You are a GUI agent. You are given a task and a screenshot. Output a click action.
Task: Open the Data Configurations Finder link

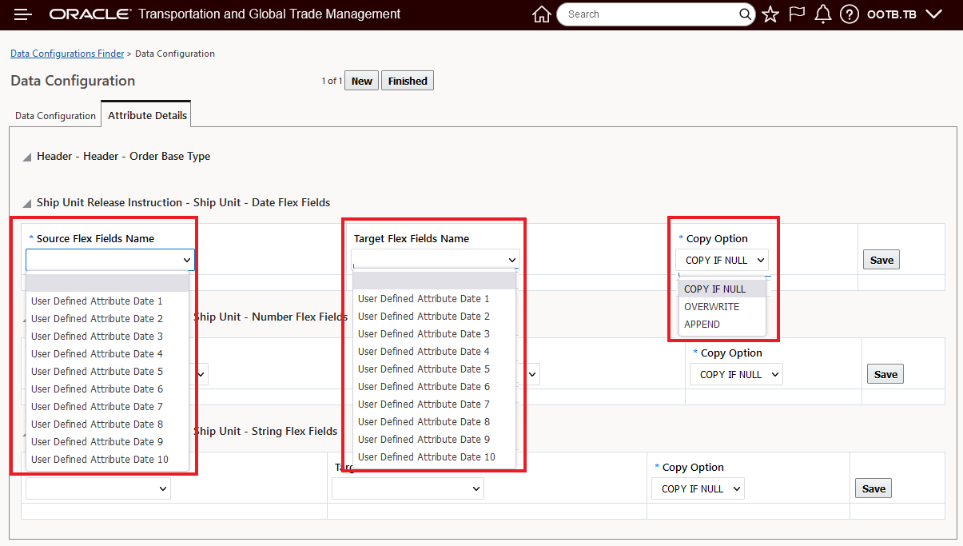tap(67, 54)
